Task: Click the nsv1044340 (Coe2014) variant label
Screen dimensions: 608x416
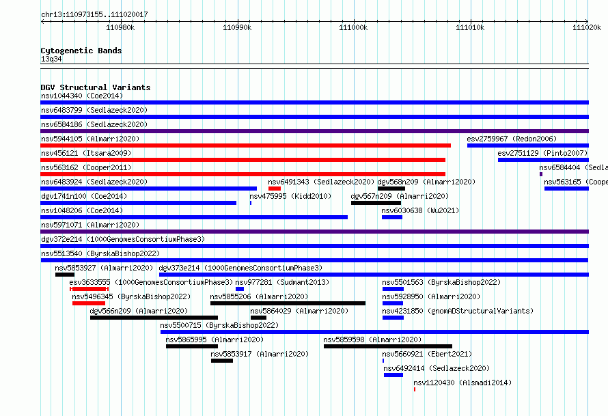Action: click(82, 96)
